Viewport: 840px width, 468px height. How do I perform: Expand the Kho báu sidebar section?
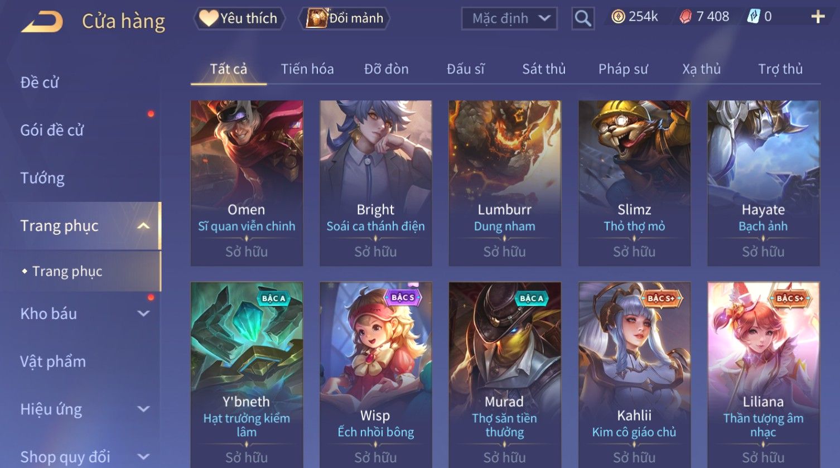click(143, 313)
